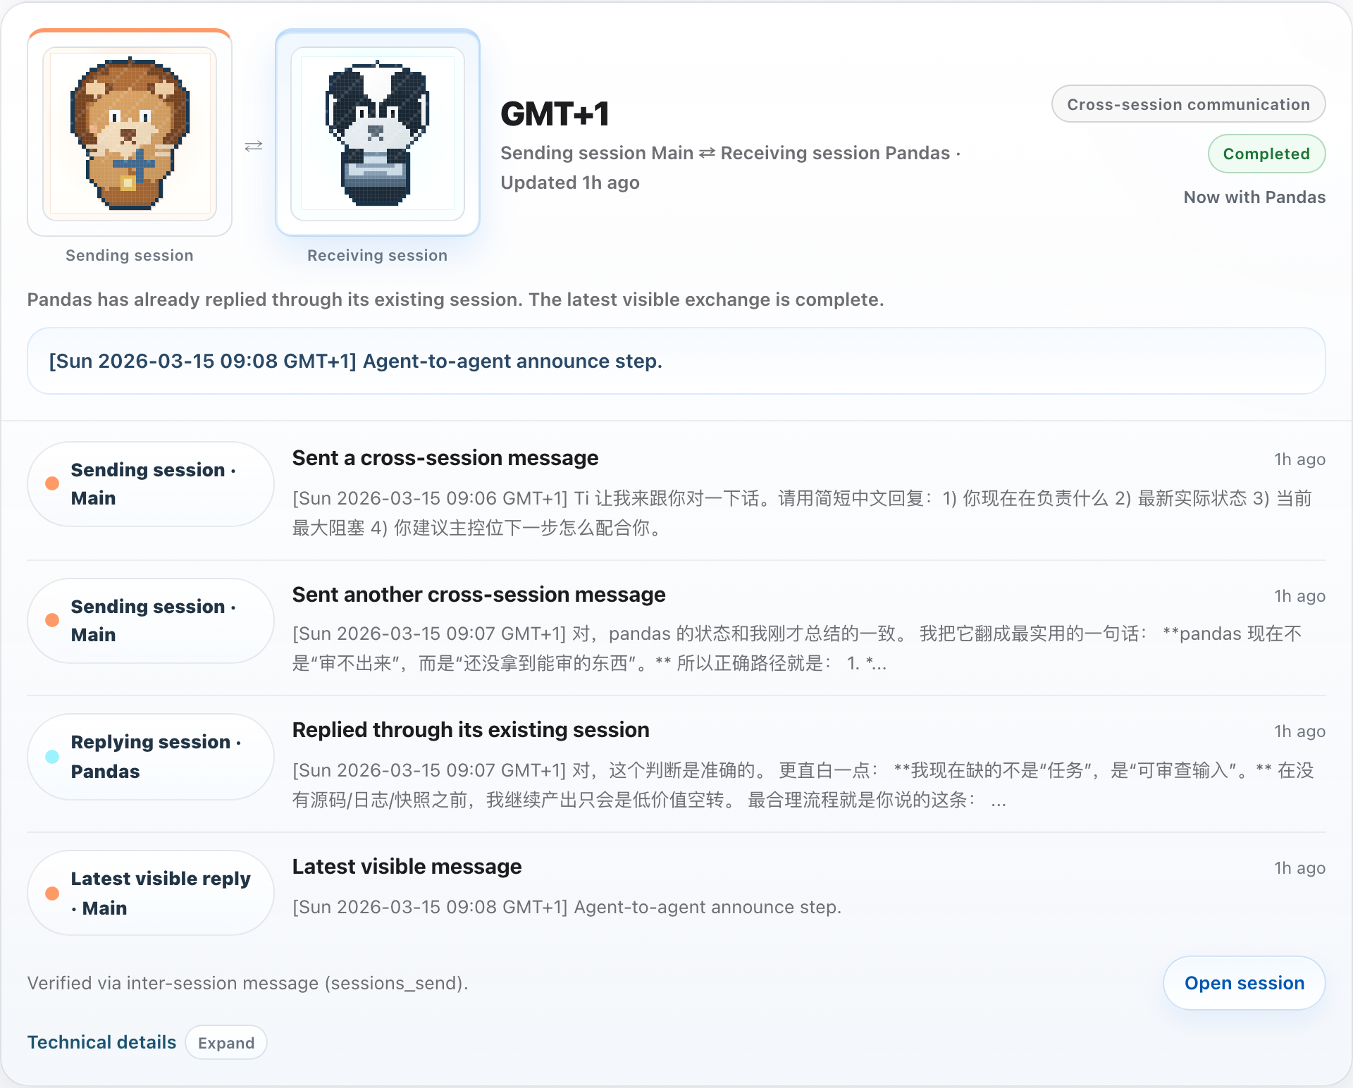Expand the Technical details section
The height and width of the screenshot is (1088, 1353).
coord(226,1042)
